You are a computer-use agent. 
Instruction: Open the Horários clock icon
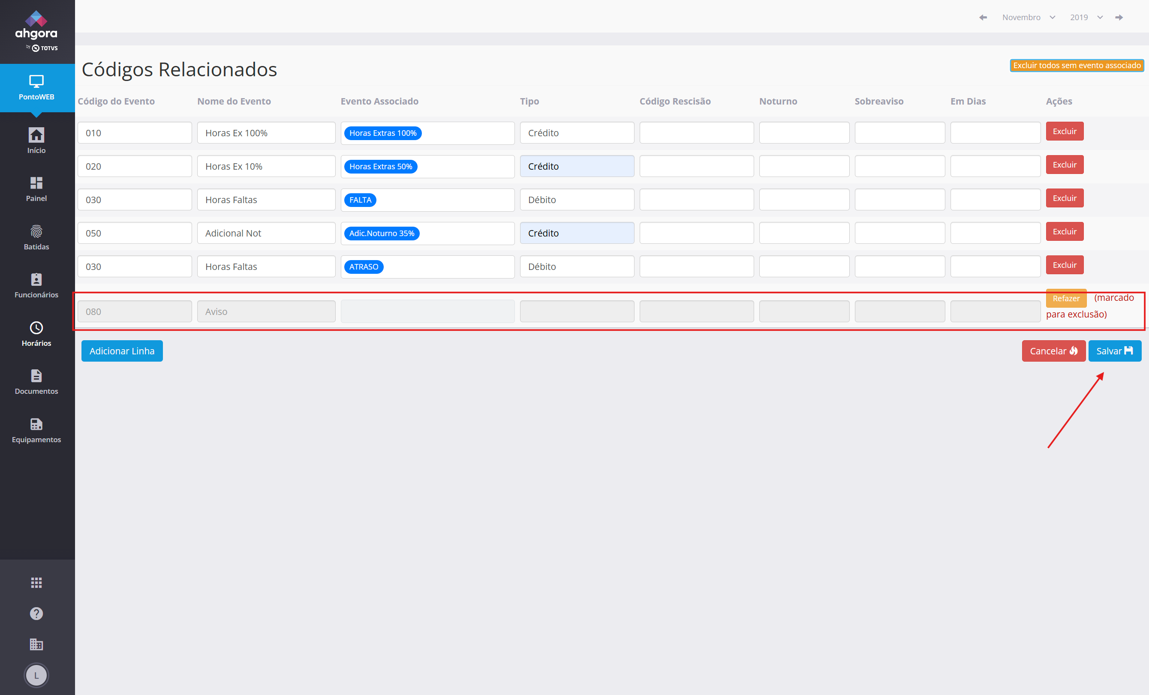36,328
